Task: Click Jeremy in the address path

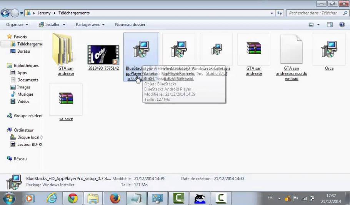Action: point(44,13)
